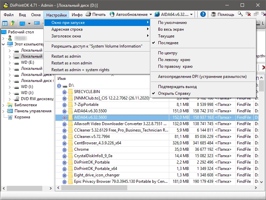Click the Панель управления icon

click(x=10, y=111)
